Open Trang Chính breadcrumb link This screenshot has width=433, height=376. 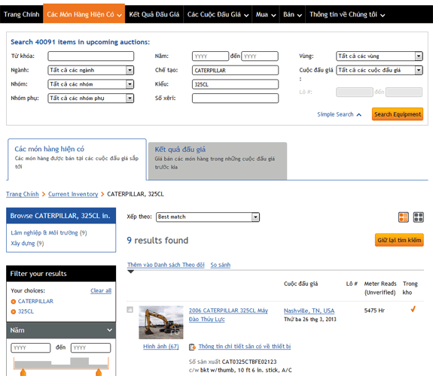23,194
